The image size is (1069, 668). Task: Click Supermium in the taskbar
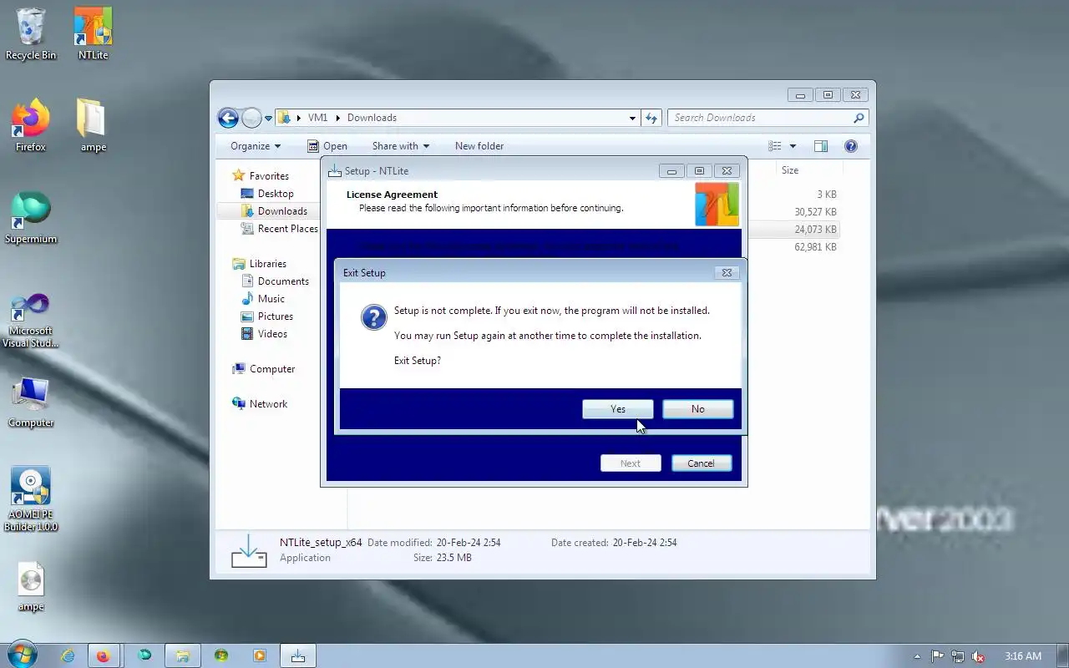click(x=144, y=655)
